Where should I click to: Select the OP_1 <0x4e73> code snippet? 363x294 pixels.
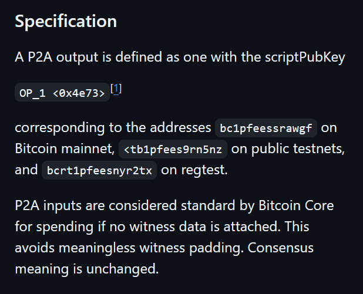[62, 92]
